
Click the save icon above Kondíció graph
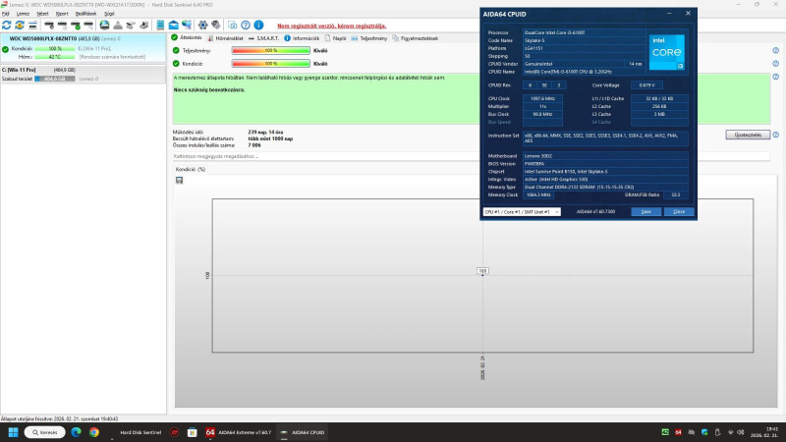180,181
